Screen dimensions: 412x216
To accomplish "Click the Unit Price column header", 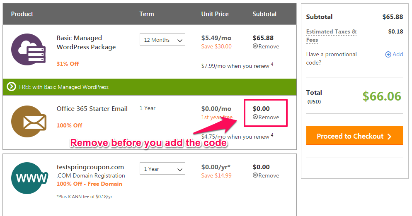I will [x=215, y=14].
